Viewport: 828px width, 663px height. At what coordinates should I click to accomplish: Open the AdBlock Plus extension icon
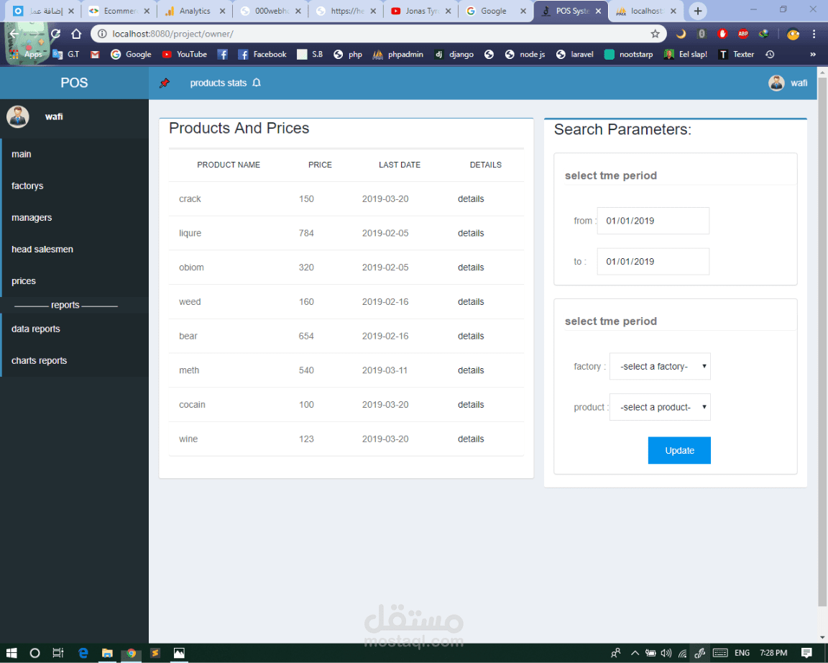coord(743,34)
